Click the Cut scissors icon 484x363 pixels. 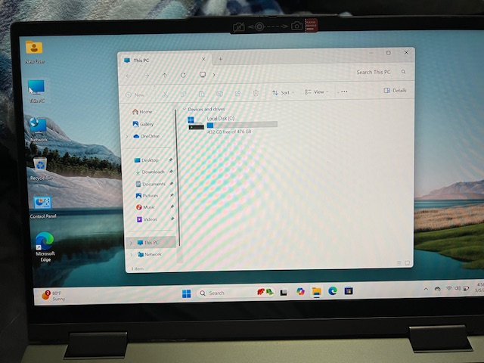(x=165, y=94)
